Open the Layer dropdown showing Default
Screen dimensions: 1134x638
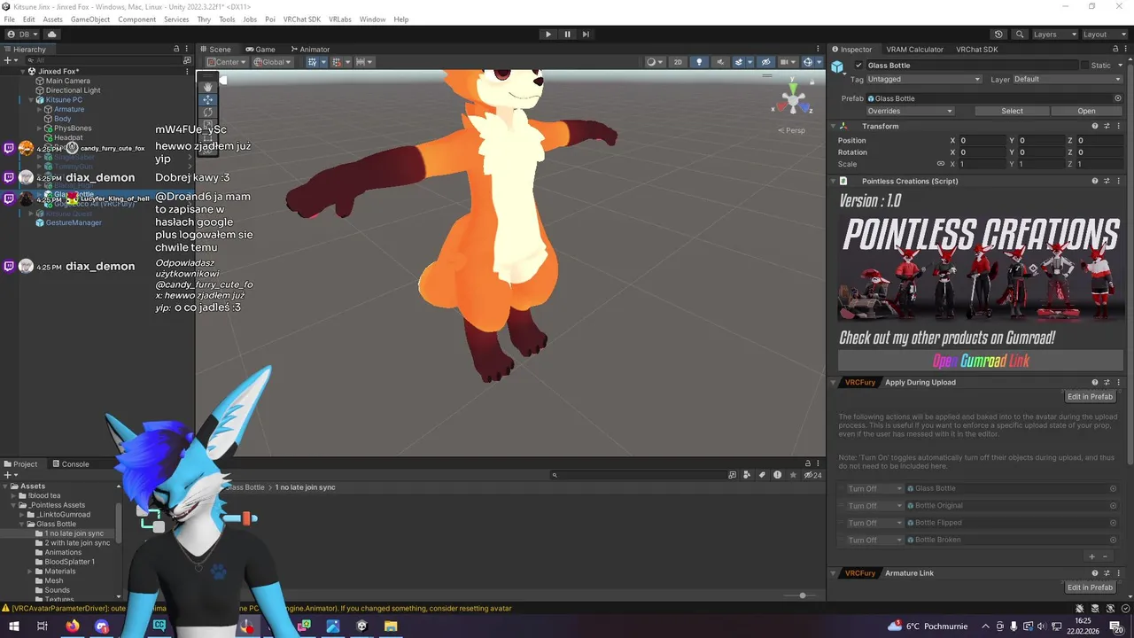point(1068,80)
